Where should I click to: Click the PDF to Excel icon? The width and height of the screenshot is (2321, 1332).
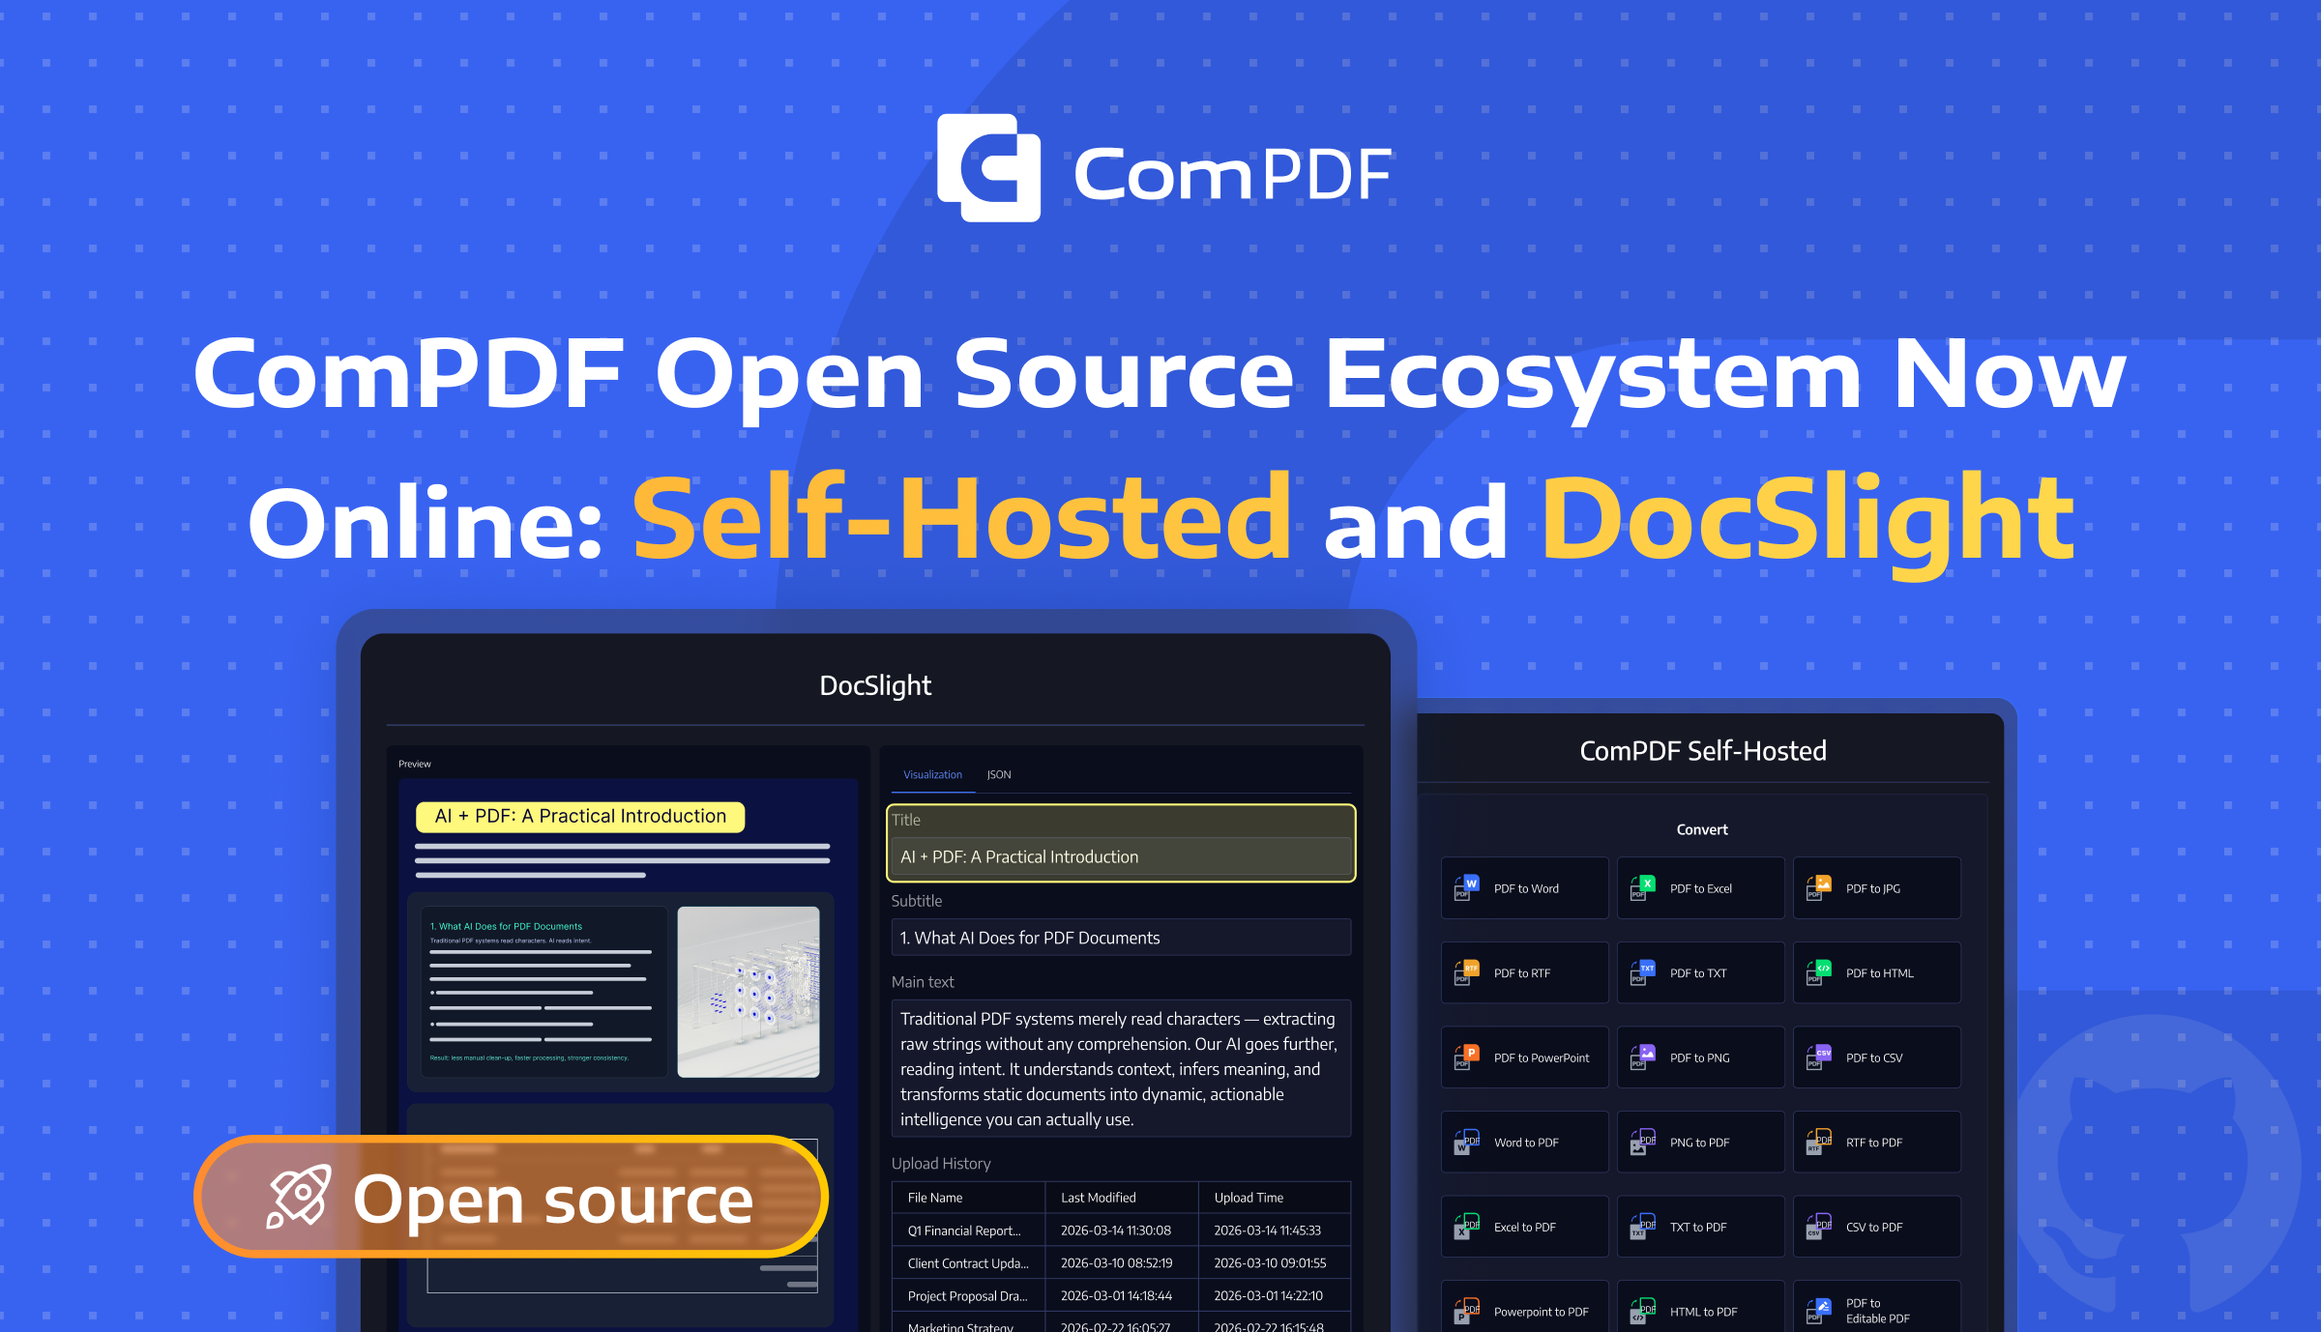[1643, 887]
